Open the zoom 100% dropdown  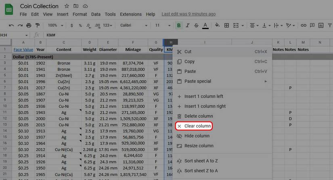[55, 25]
